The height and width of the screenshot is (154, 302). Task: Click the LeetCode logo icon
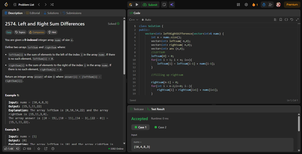[x=6, y=5]
